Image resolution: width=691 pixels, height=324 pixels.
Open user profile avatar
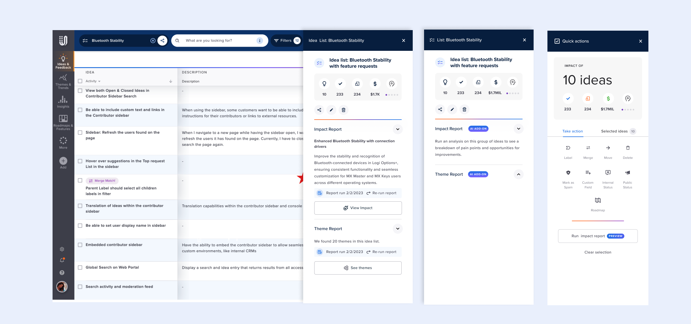[x=62, y=286]
